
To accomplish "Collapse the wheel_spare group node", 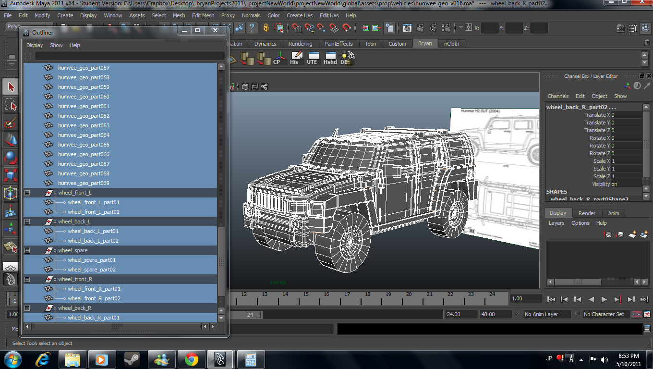I will (x=27, y=250).
